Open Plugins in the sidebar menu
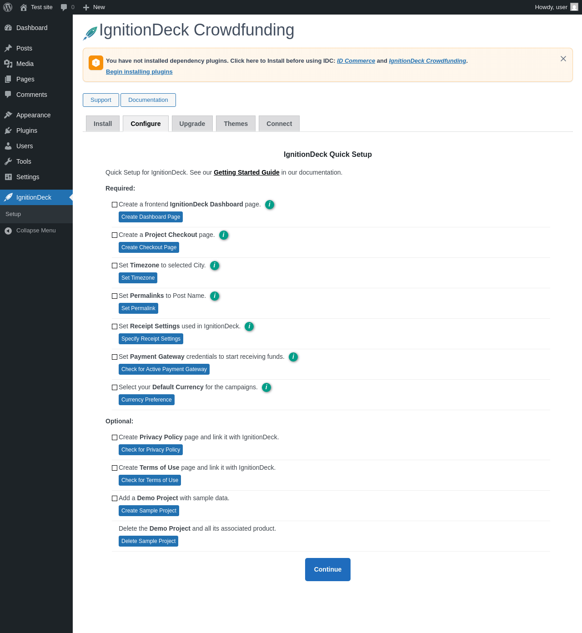The height and width of the screenshot is (633, 582). [x=27, y=131]
